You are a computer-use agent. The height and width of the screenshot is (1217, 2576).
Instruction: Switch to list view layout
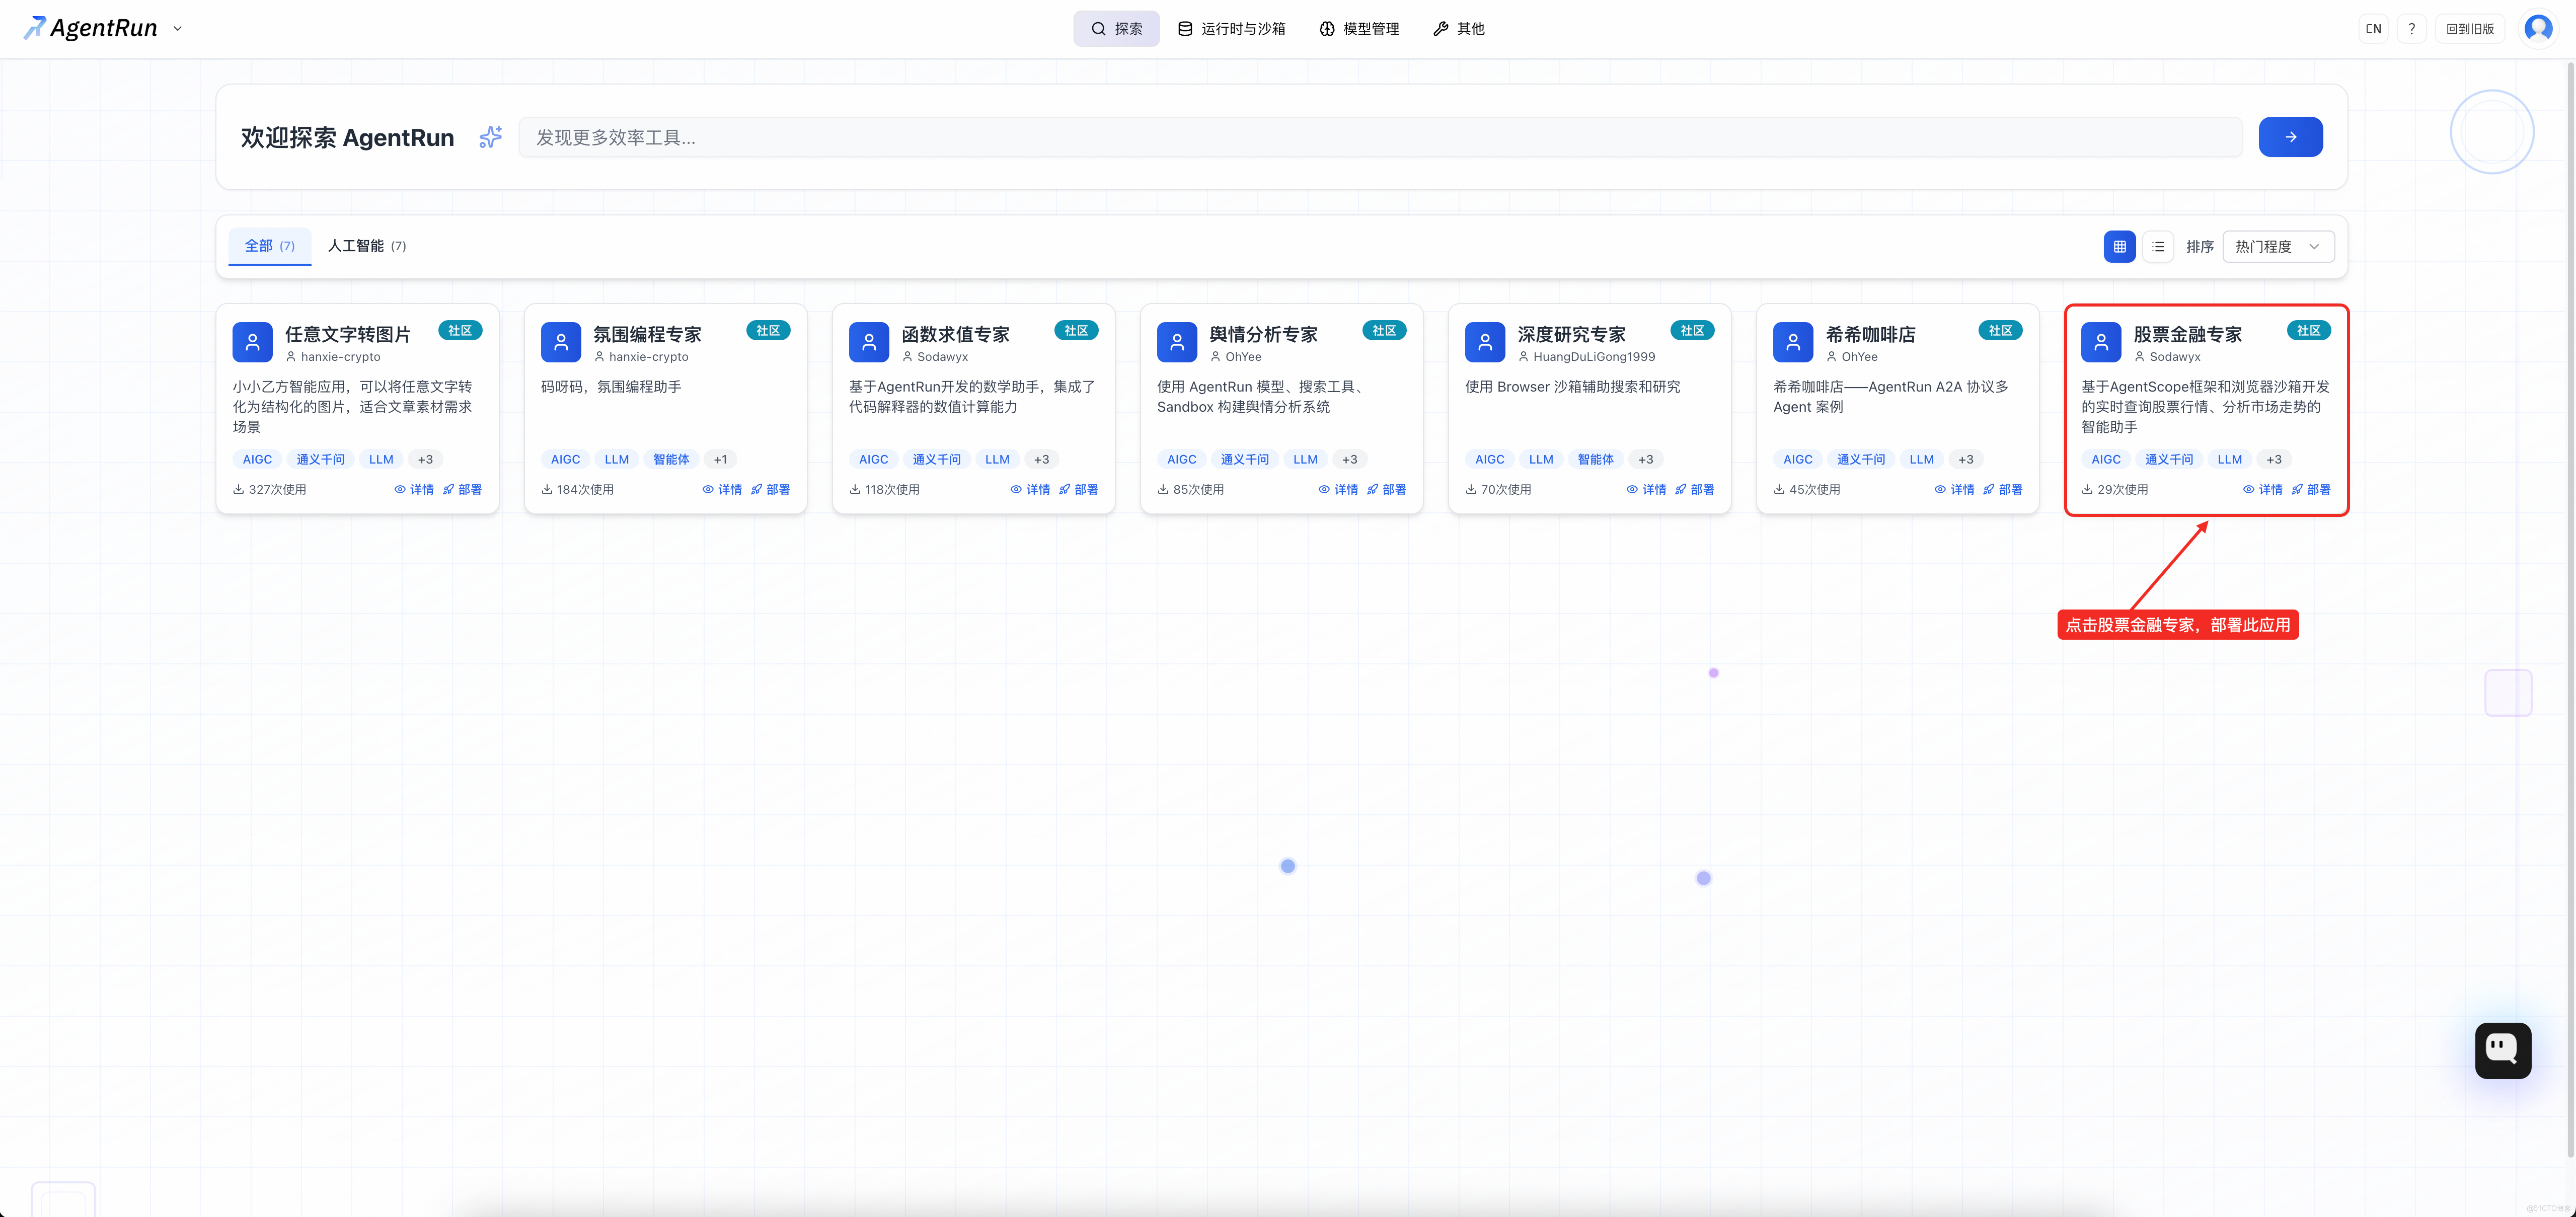[x=2157, y=247]
